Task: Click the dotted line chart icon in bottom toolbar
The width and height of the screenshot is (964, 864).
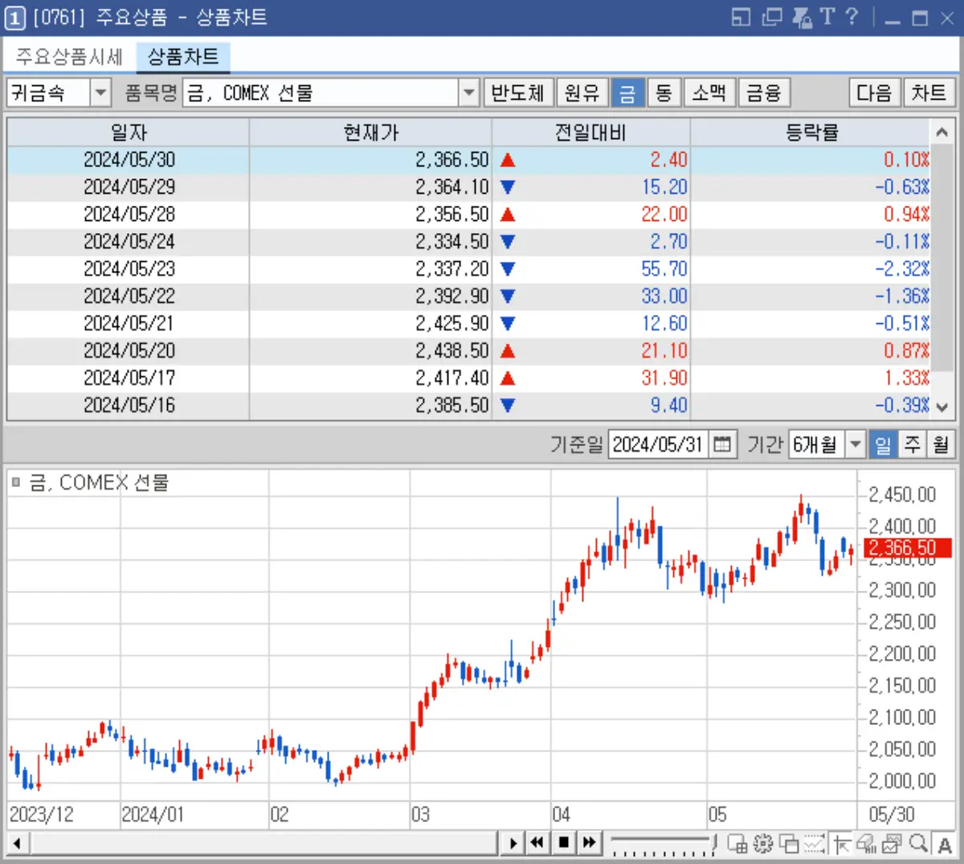Action: pyautogui.click(x=815, y=843)
